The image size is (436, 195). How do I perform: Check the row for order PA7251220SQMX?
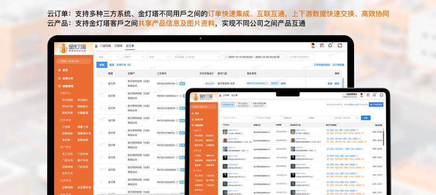coord(101,170)
